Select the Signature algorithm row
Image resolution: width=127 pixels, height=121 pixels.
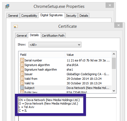pos(65,65)
